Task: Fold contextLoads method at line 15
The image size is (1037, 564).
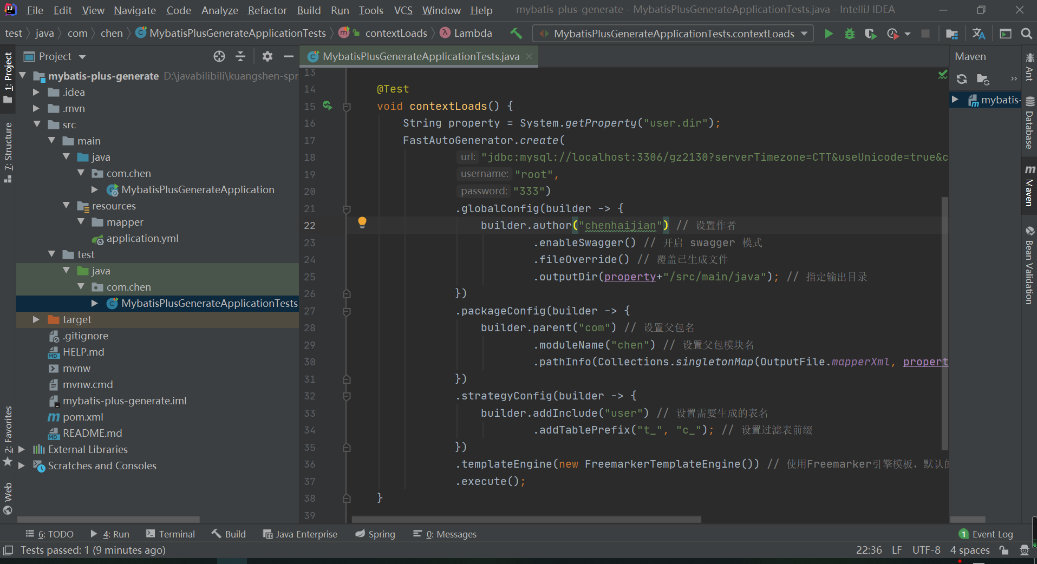Action: [x=347, y=107]
